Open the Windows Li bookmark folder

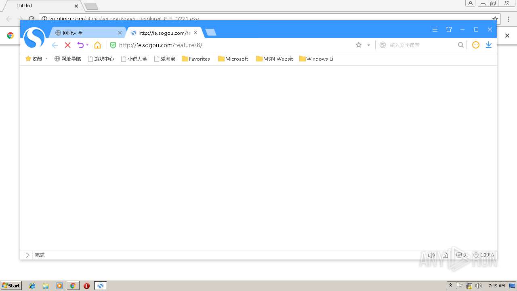click(x=316, y=59)
